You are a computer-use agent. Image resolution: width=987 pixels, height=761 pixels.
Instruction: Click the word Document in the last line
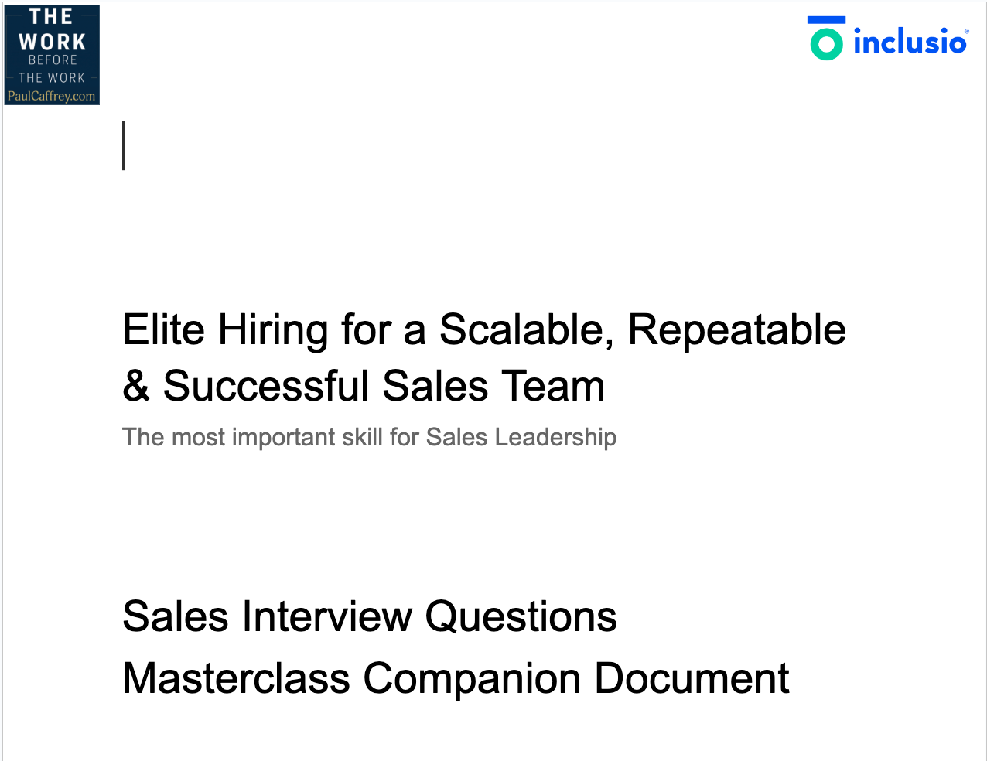(x=692, y=678)
